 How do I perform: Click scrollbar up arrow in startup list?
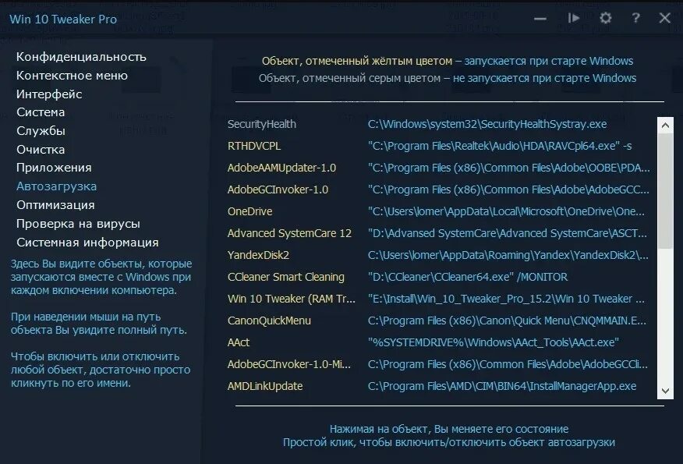(x=665, y=126)
